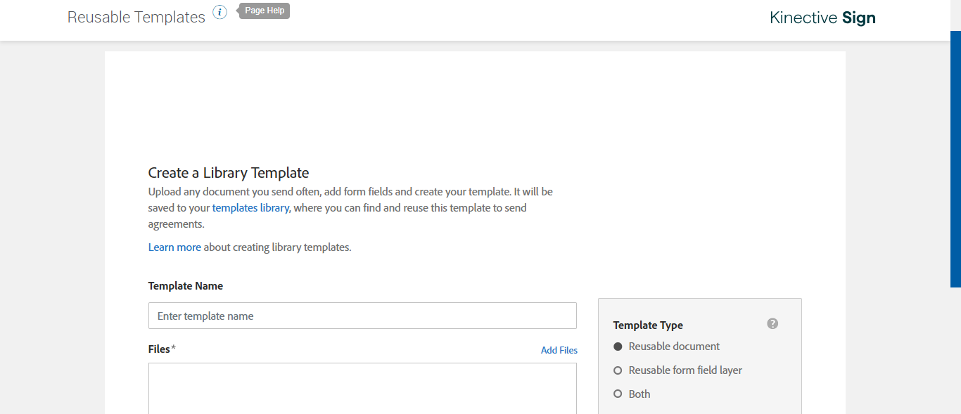Screen dimensions: 961x414
Task: Click the Add Files link
Action: click(x=559, y=350)
